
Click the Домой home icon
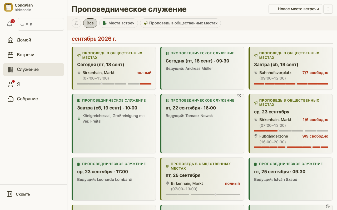pos(11,40)
